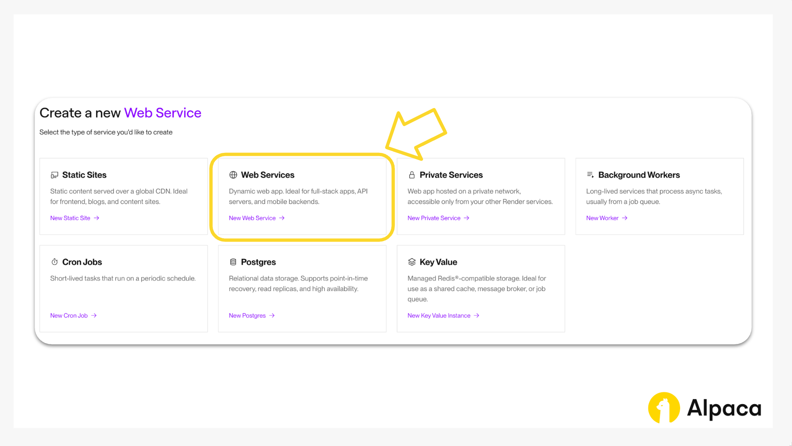The image size is (792, 446).
Task: Click the Static Sites monitor icon
Action: [55, 175]
